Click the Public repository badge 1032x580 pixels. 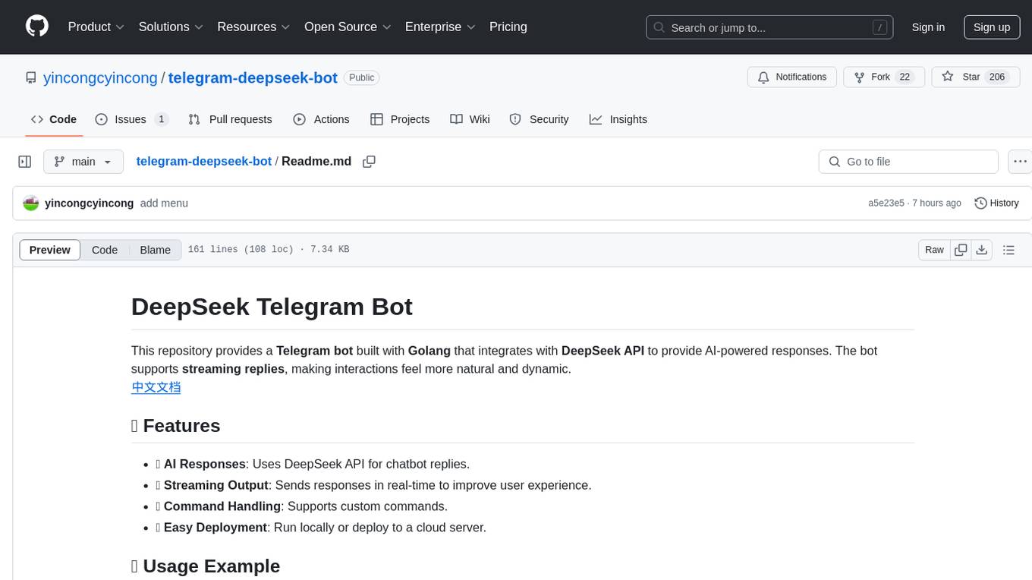click(361, 77)
